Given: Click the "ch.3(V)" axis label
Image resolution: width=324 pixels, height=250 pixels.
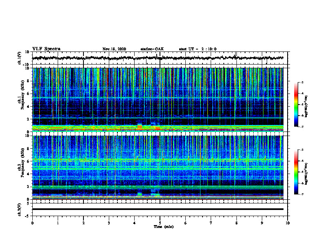Looking at the screenshot, I should coord(20,210).
